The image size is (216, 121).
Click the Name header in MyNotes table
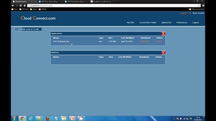(56, 57)
